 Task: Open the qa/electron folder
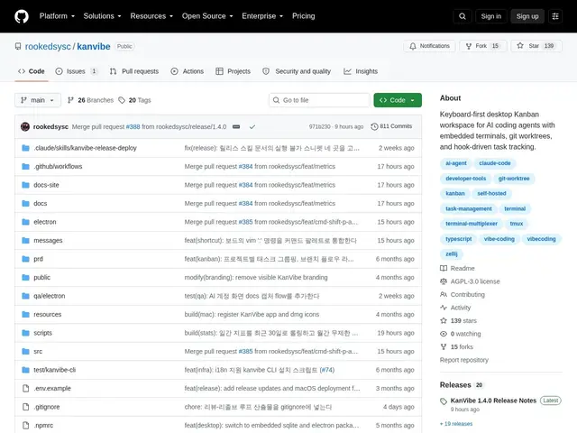(x=50, y=296)
